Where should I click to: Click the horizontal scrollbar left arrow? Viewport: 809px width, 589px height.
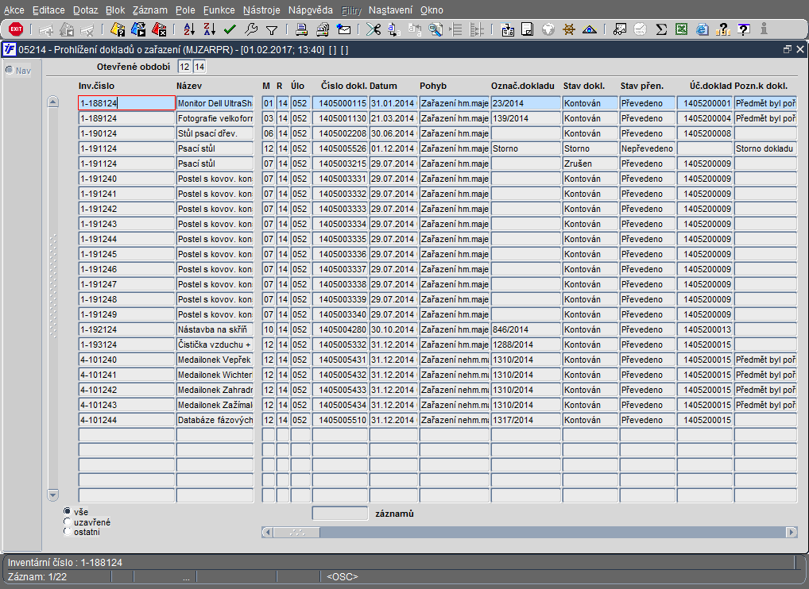[267, 533]
